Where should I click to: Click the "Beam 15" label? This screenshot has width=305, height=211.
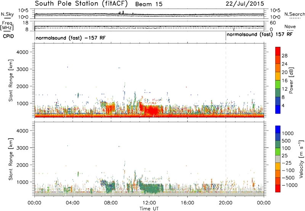[149, 4]
